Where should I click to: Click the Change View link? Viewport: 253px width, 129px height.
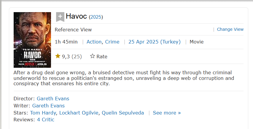click(x=230, y=29)
